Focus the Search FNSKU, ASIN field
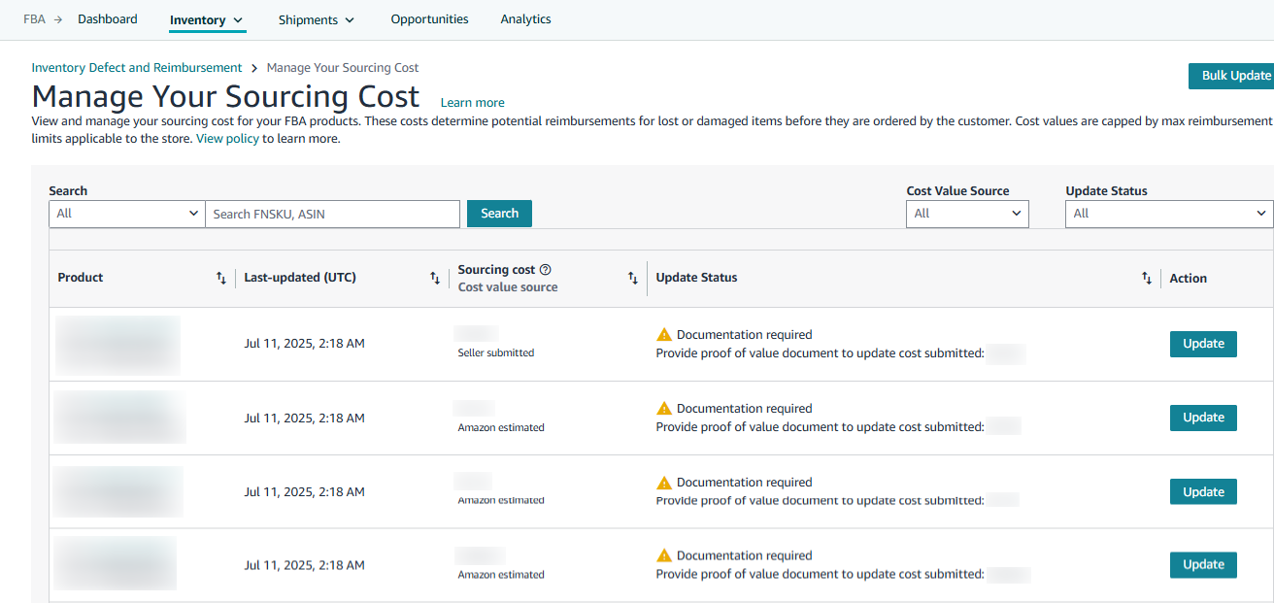This screenshot has width=1274, height=603. [x=332, y=214]
